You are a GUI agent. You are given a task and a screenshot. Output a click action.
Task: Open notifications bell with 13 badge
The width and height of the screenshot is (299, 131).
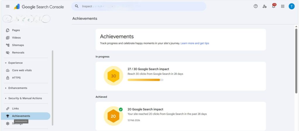(x=274, y=6)
